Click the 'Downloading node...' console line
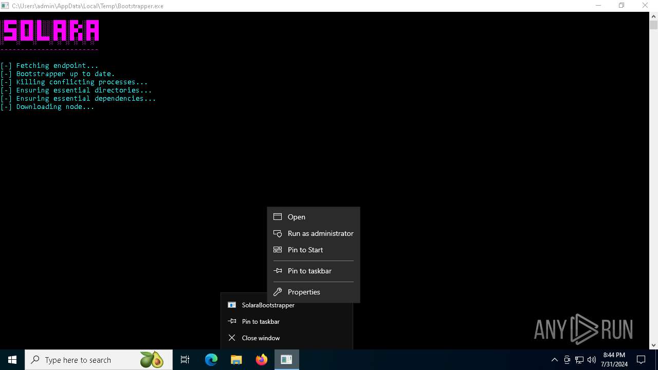658x370 pixels. (47, 106)
